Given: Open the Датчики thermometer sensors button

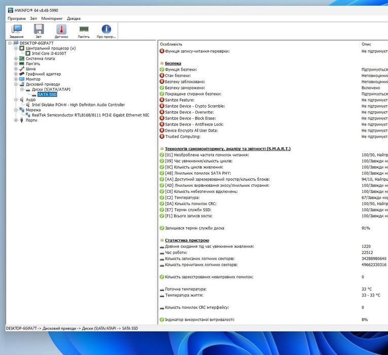Looking at the screenshot, I should coord(61,31).
